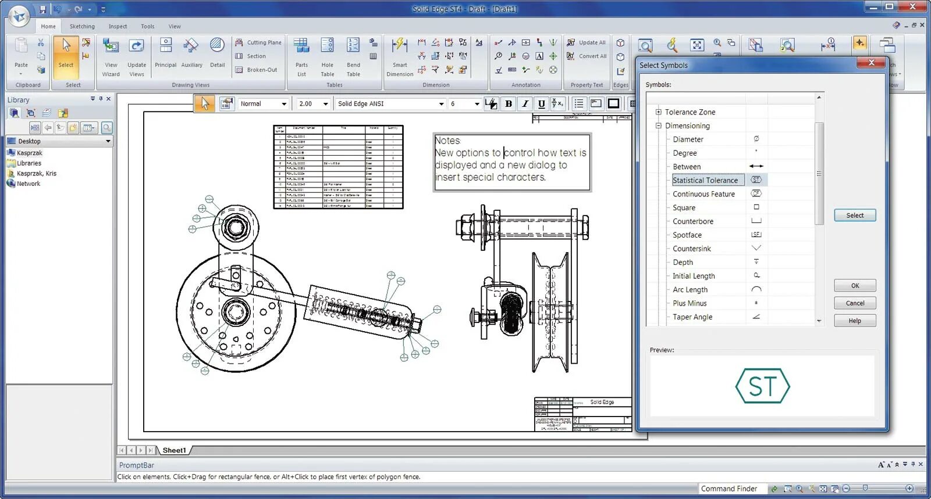Click Update All property text
This screenshot has height=499, width=931.
pyautogui.click(x=586, y=42)
